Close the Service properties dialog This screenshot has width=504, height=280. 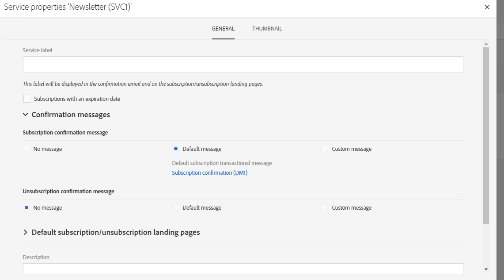point(487,7)
